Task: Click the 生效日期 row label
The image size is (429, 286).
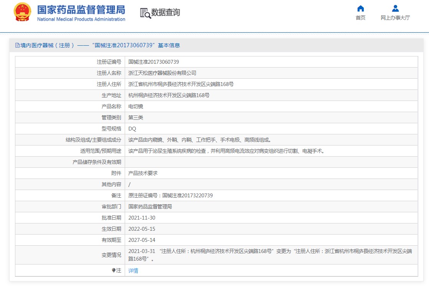Action: click(x=111, y=229)
